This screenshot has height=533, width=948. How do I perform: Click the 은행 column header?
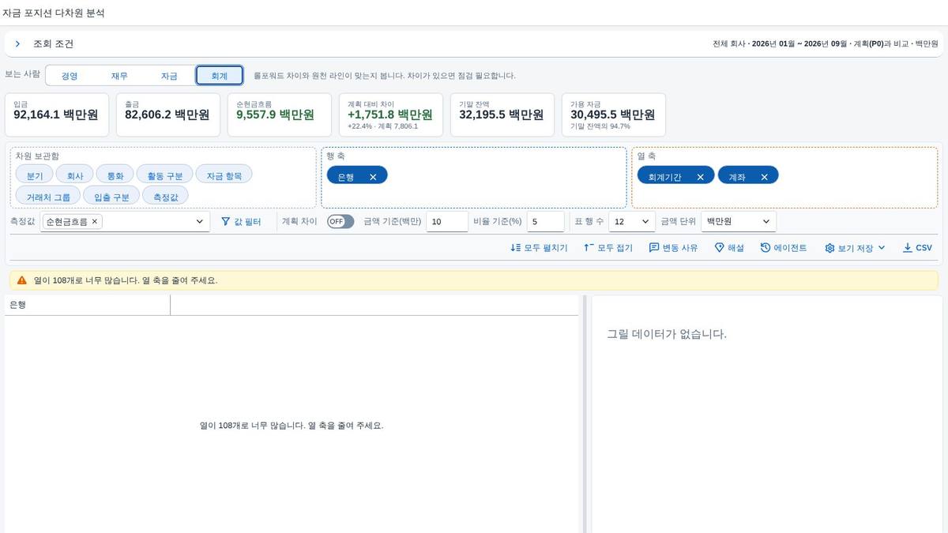[87, 305]
